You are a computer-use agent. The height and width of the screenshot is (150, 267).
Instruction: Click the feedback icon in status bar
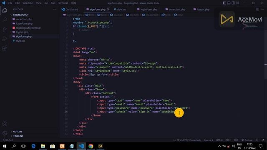[x=257, y=140]
